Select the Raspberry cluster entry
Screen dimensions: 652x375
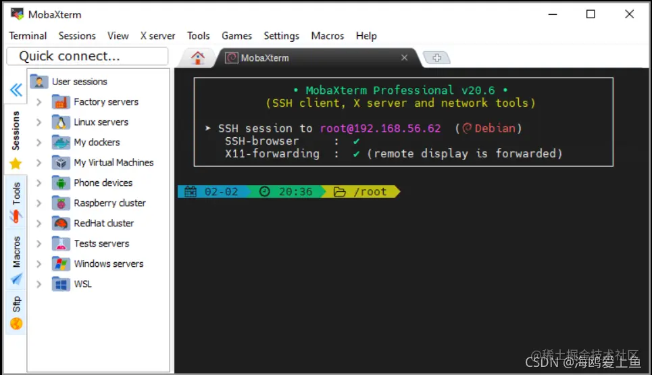pyautogui.click(x=109, y=203)
